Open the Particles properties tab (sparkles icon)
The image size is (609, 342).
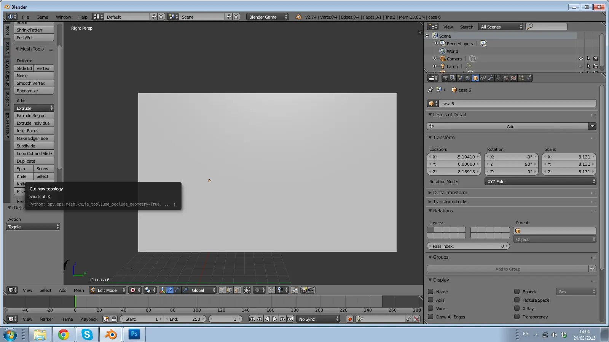pyautogui.click(x=521, y=78)
